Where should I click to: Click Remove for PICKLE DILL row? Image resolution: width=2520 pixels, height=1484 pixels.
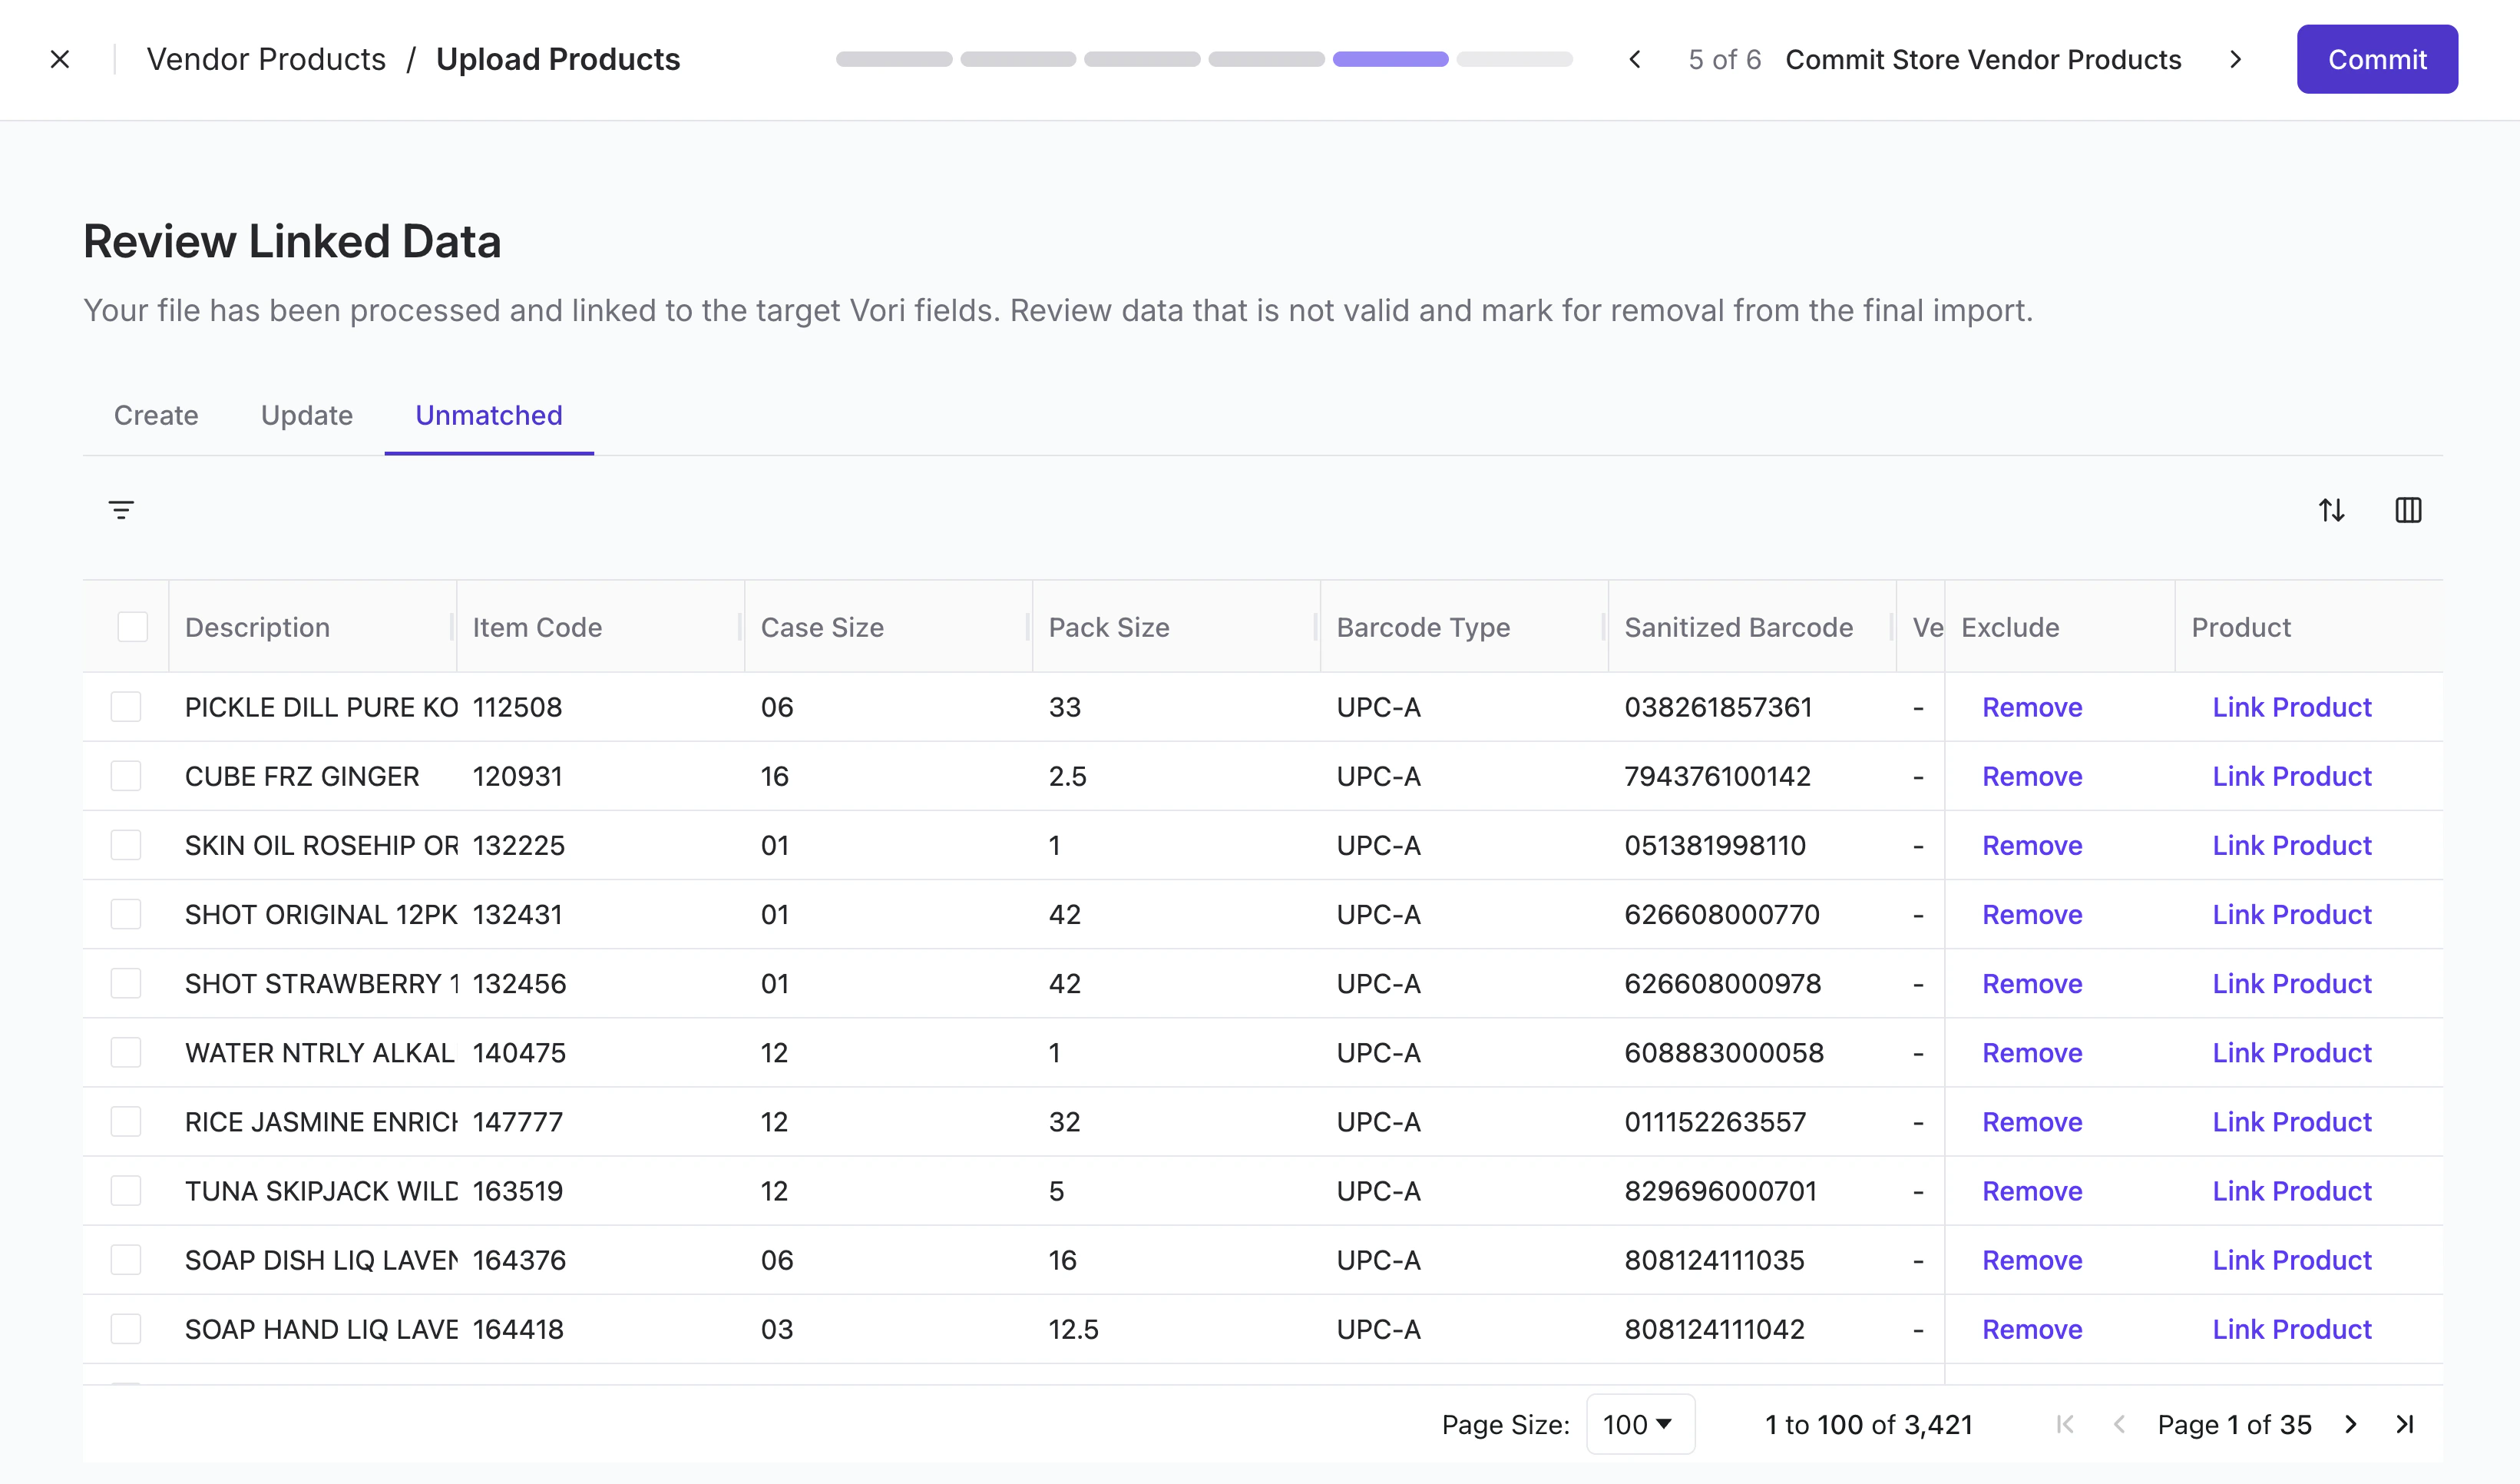[x=2031, y=707]
